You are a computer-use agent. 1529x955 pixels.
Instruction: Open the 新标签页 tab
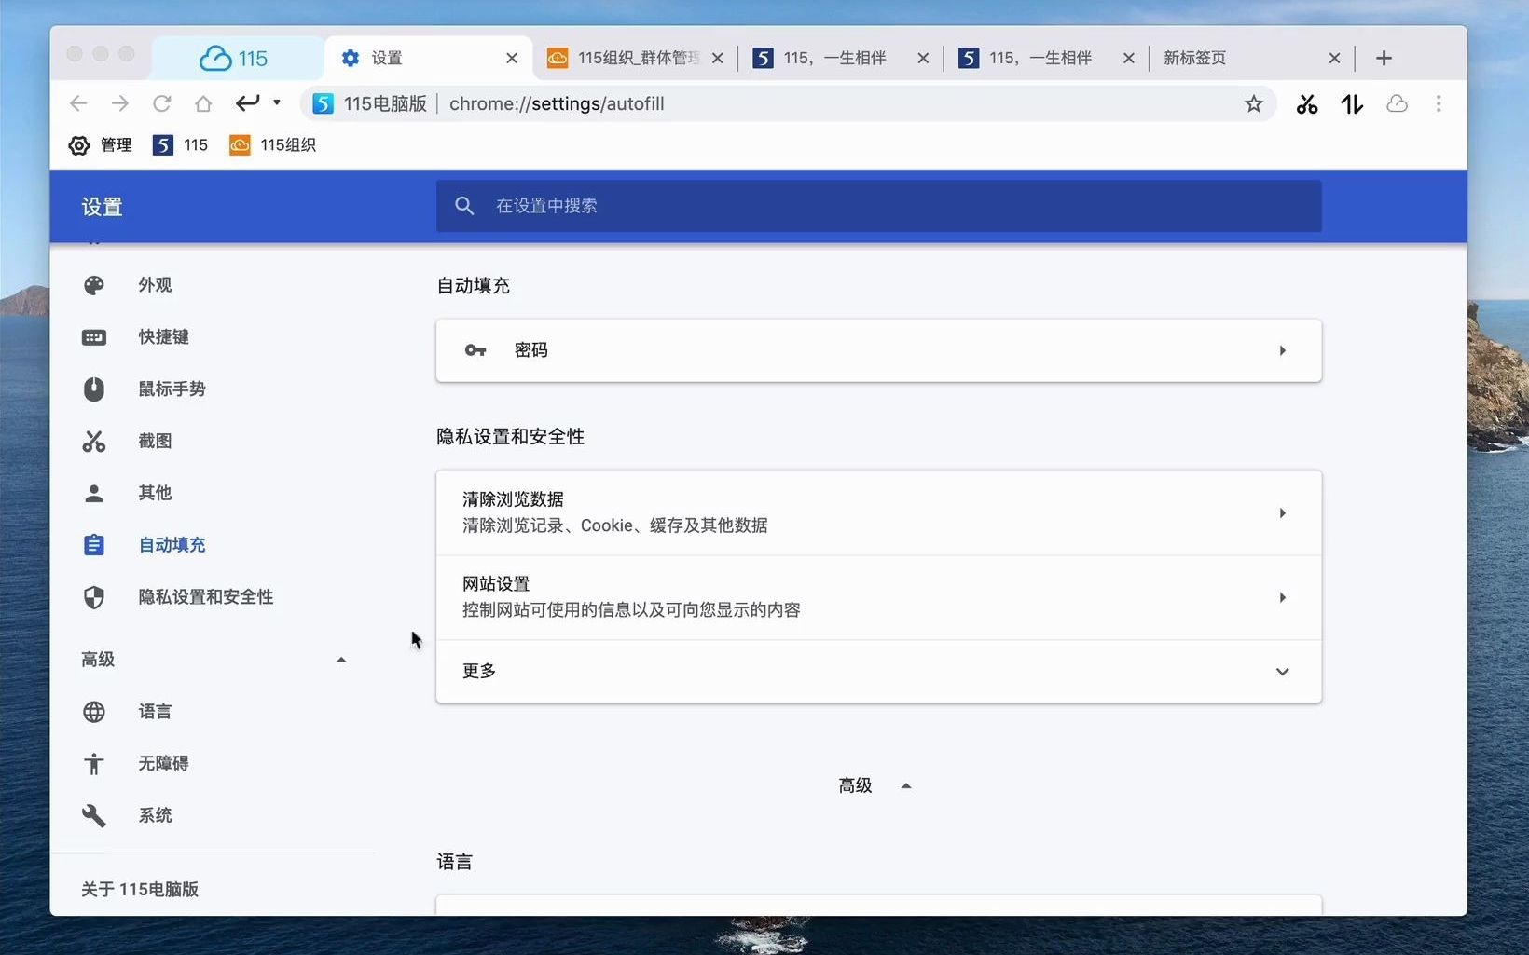point(1194,57)
